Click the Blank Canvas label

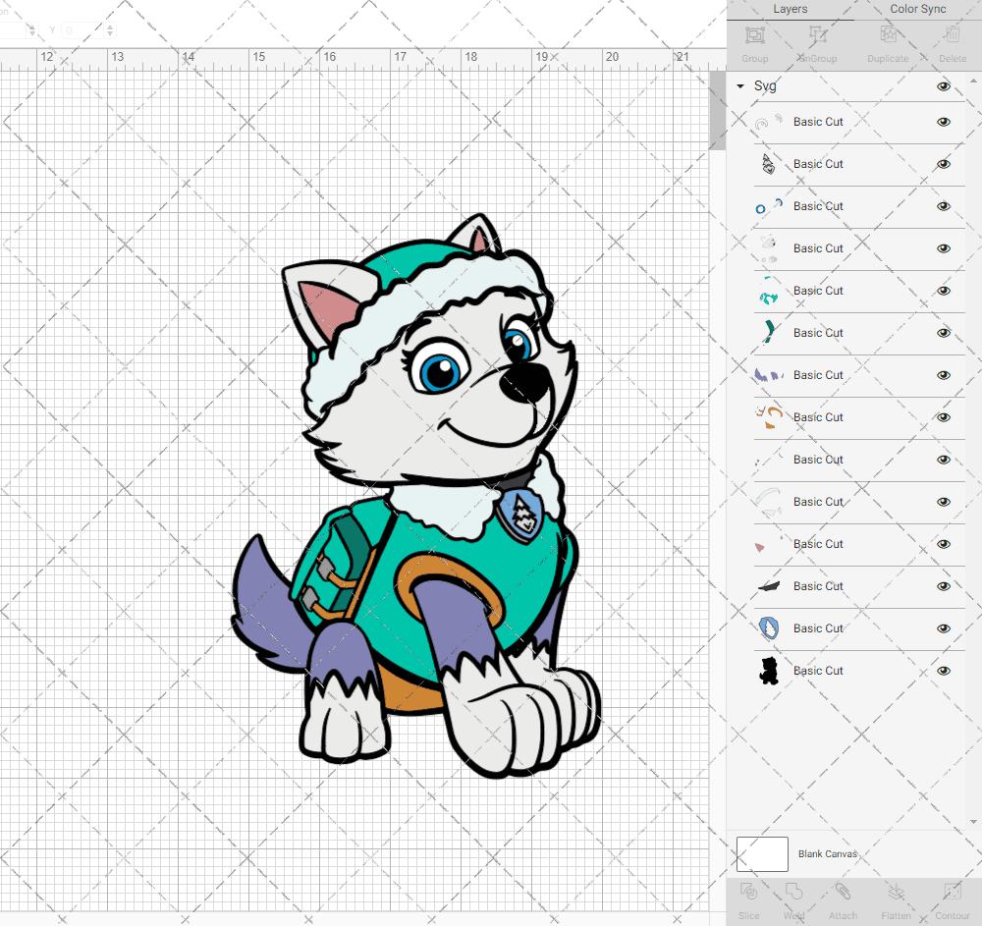827,854
